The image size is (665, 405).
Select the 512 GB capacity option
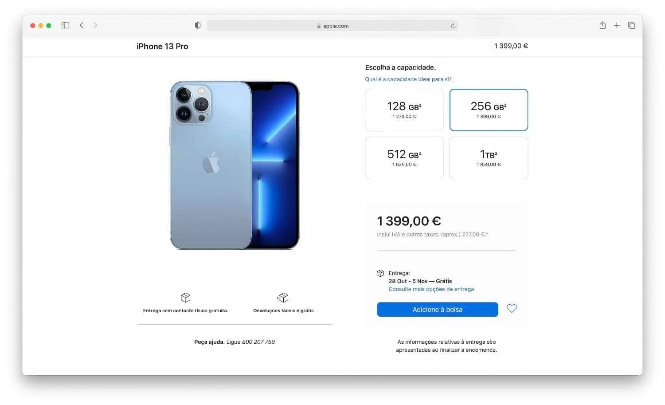coord(404,158)
